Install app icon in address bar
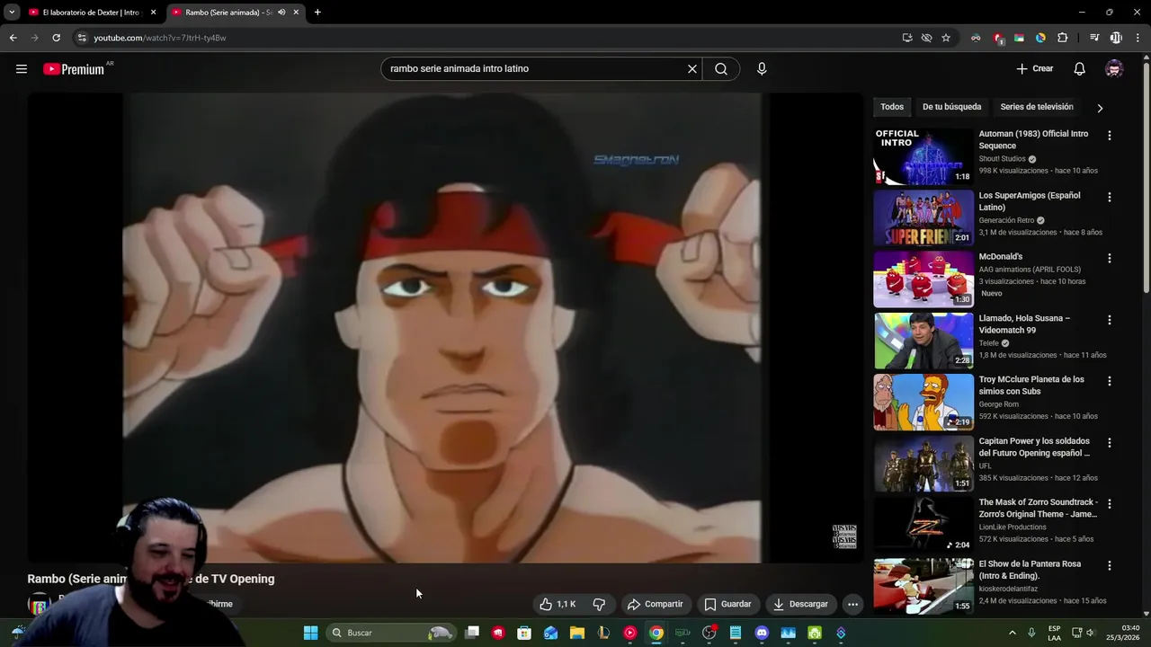Image resolution: width=1151 pixels, height=647 pixels. pos(907,38)
